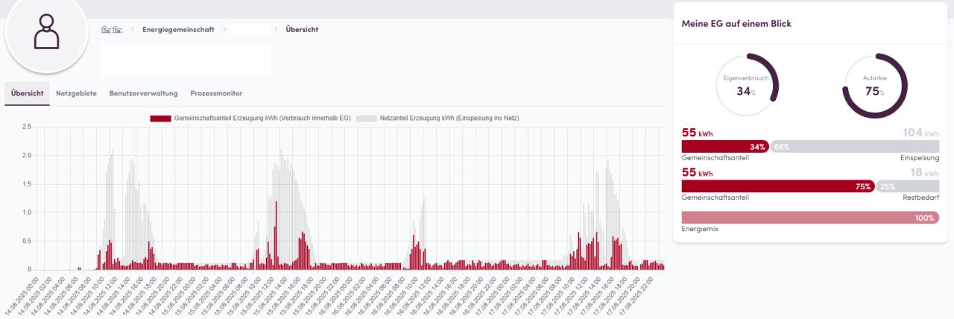Click grey Netzanteil legend color box
The height and width of the screenshot is (319, 954).
point(366,119)
